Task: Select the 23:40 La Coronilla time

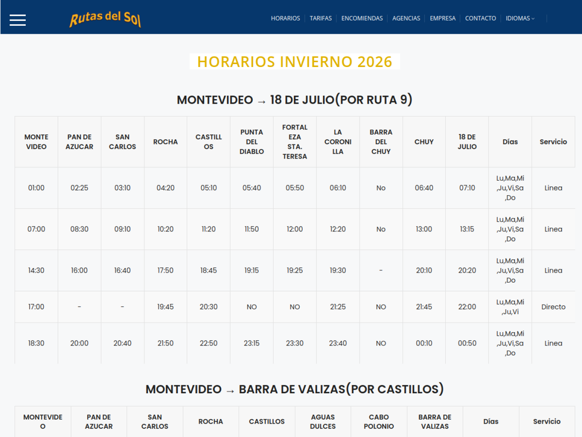Action: (x=338, y=343)
